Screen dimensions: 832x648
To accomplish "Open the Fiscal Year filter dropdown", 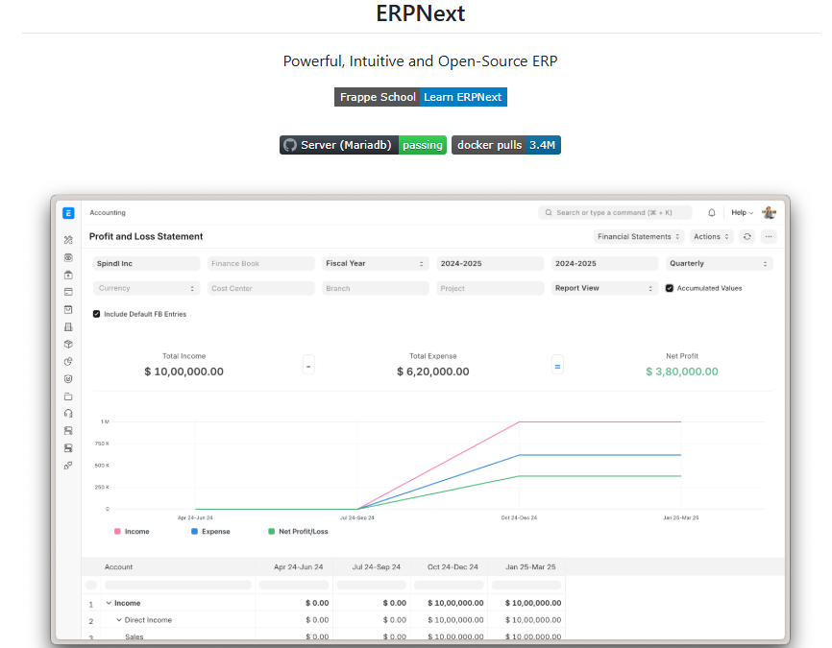I will (x=375, y=264).
